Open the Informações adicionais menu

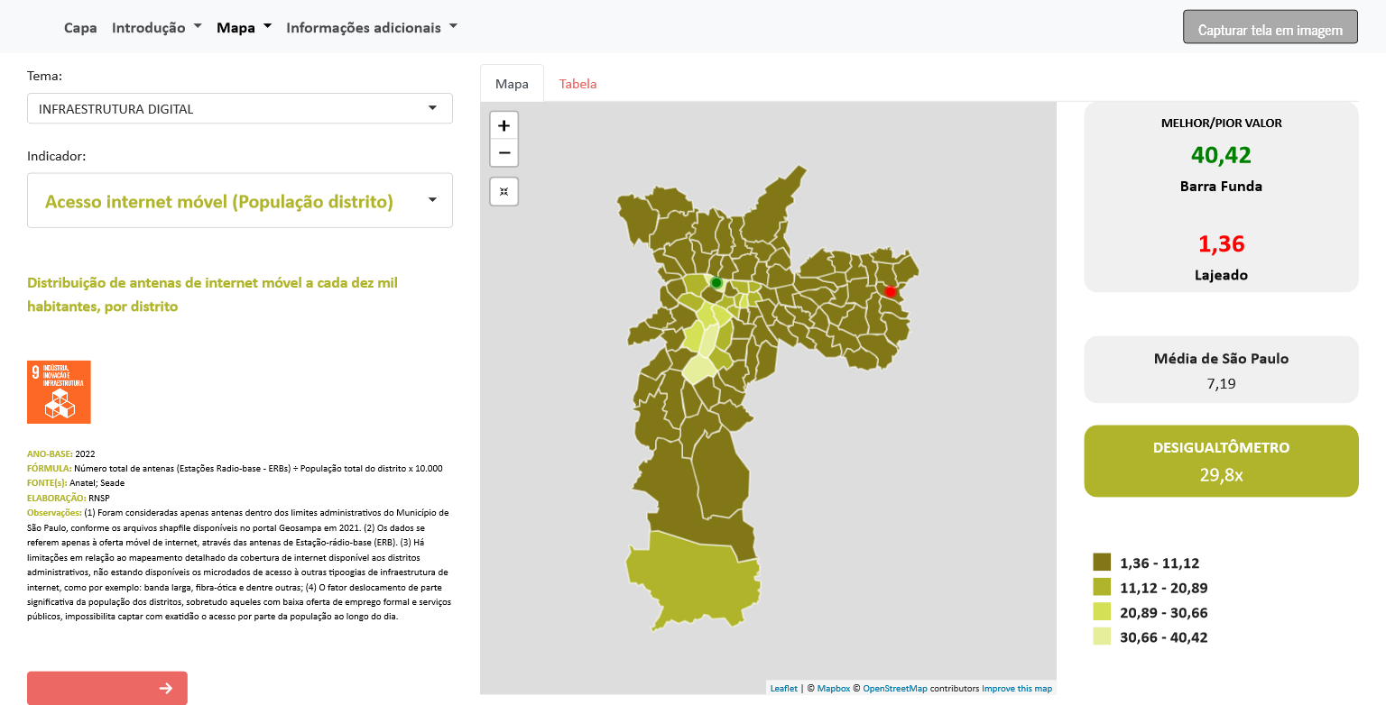[x=371, y=27]
